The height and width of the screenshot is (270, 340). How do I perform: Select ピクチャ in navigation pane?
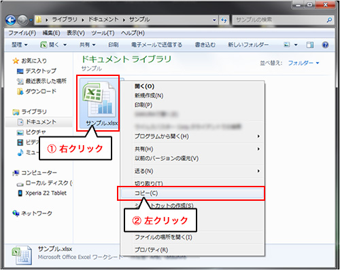click(35, 132)
